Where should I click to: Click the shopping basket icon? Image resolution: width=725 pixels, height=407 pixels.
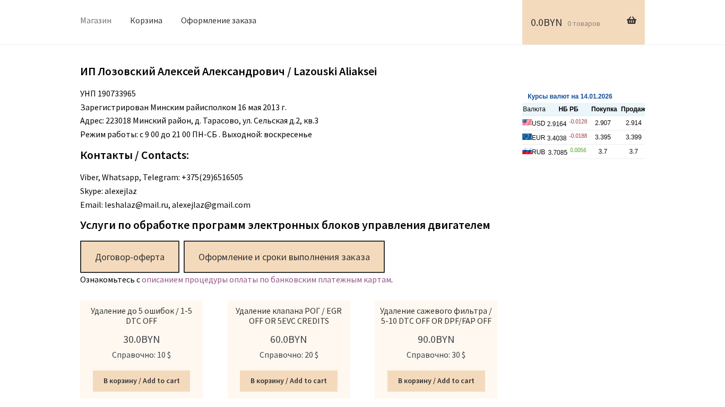click(x=631, y=21)
